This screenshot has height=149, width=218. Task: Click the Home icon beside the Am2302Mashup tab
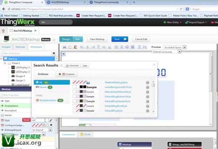3,31
